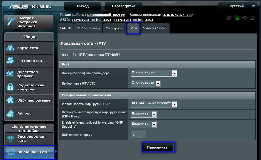Open Беспроводная сеть Wi-Fi menu item
This screenshot has height=160, width=261.
29,139
